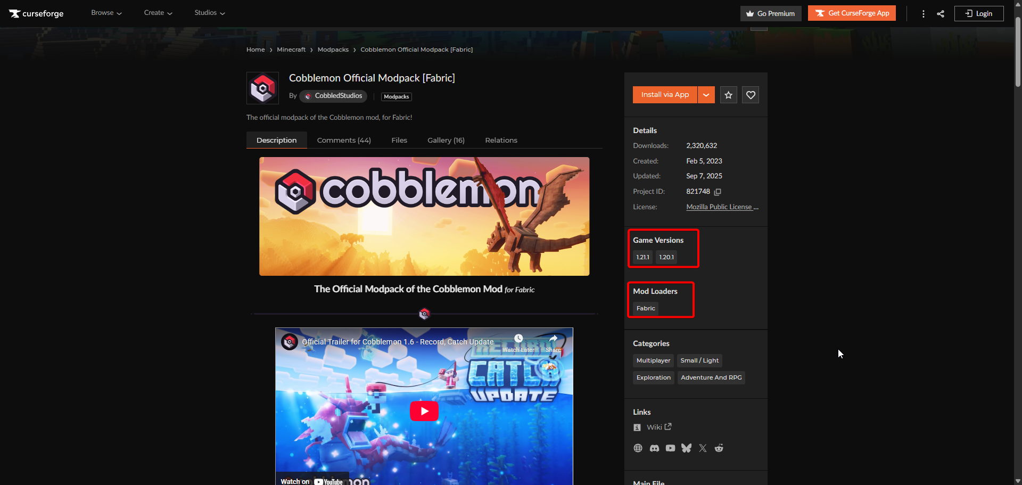The height and width of the screenshot is (485, 1022).
Task: Expand the Create menu
Action: (158, 13)
